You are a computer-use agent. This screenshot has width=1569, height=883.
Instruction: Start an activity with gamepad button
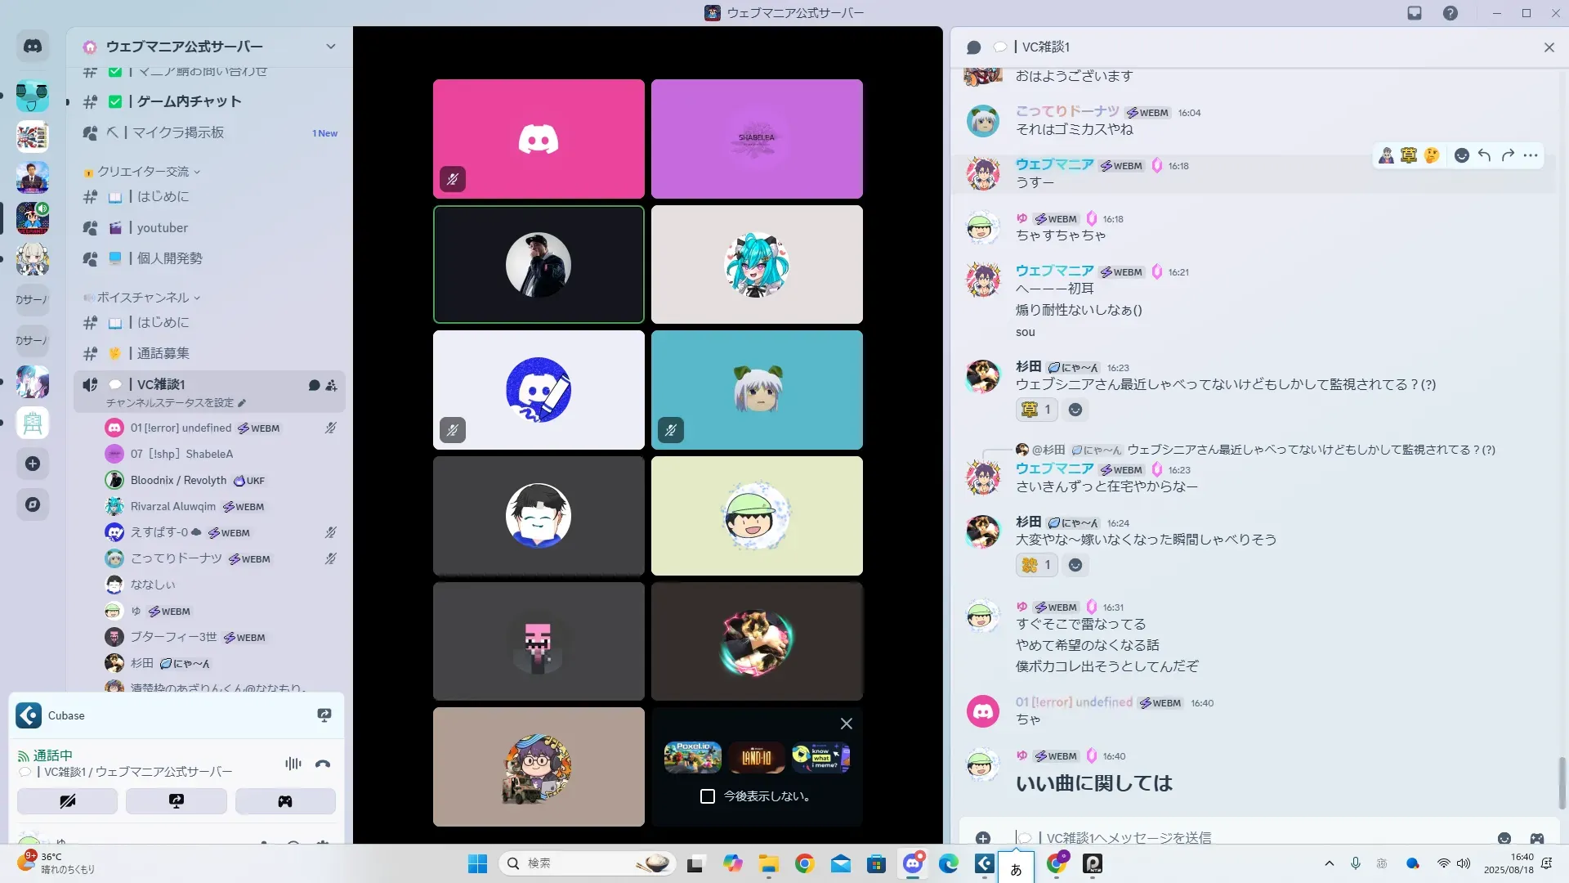[284, 801]
